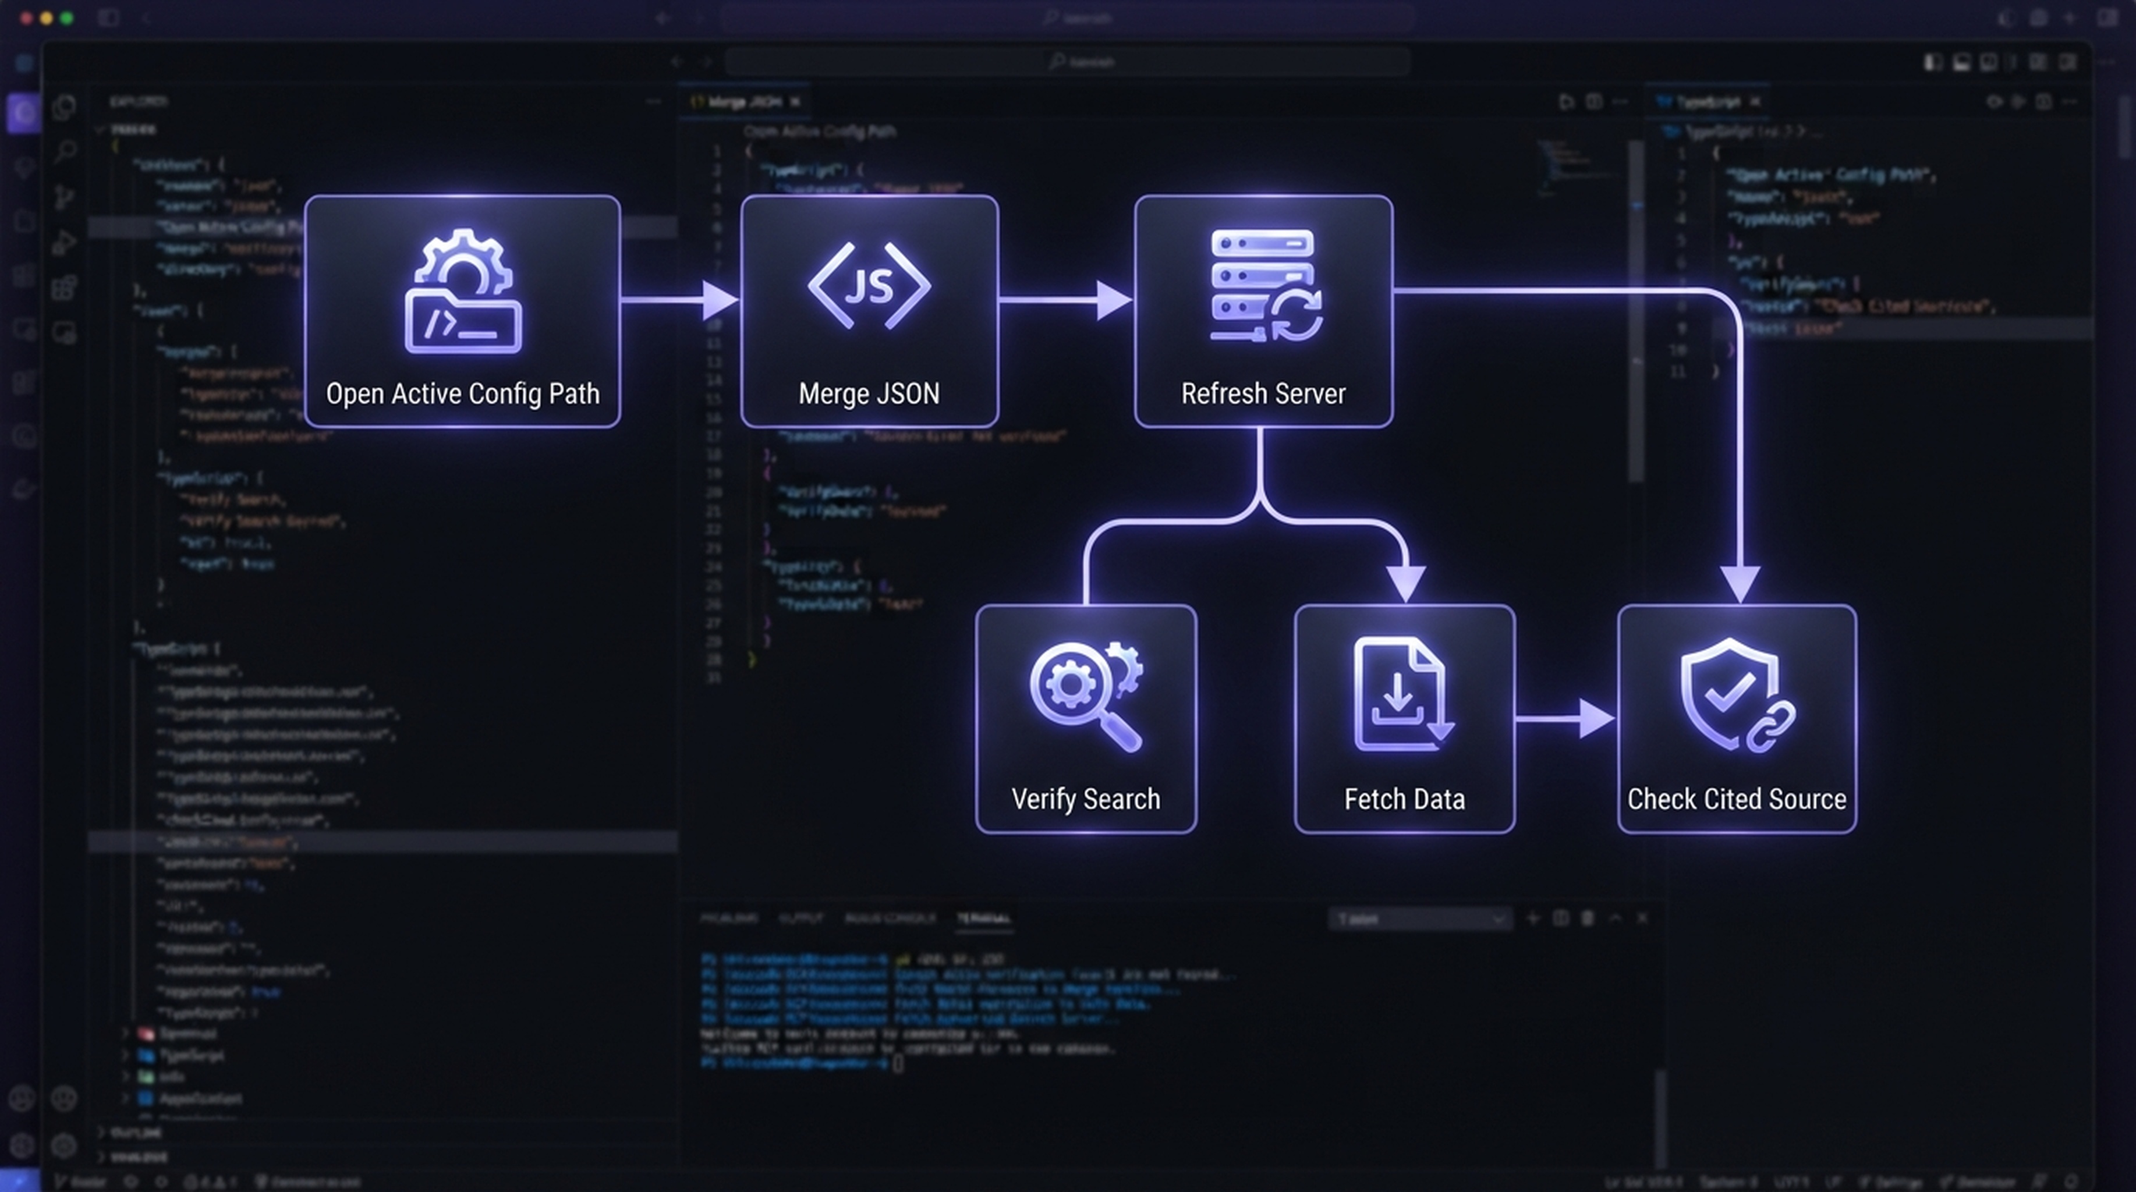The image size is (2136, 1192).
Task: Toggle the secondary sidebar layout icon
Action: coord(1988,62)
